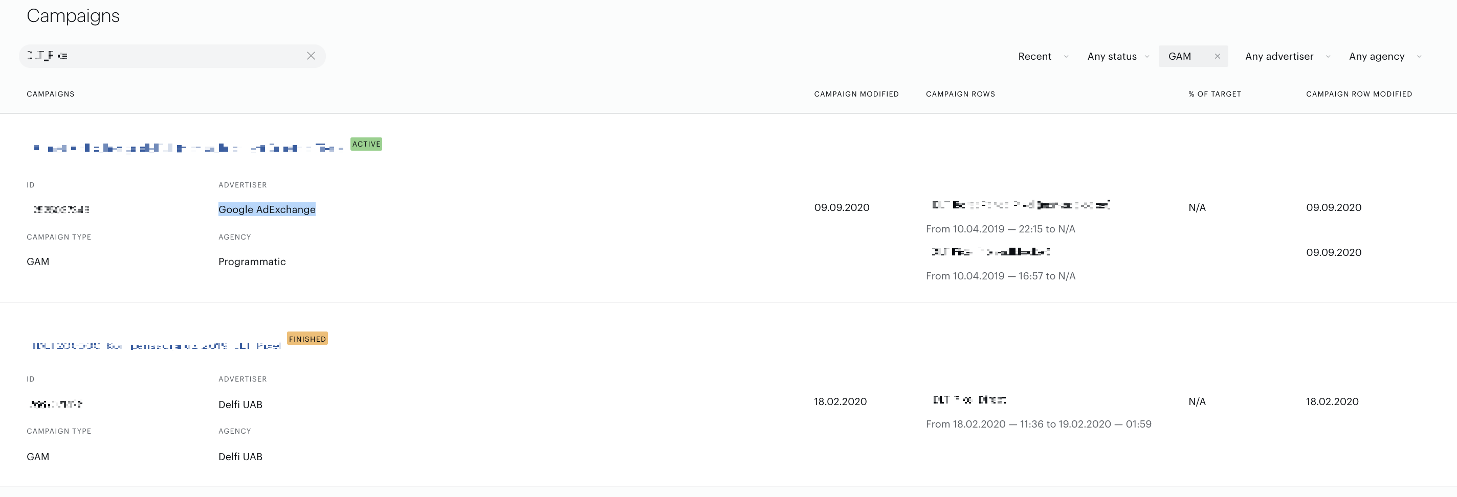Image resolution: width=1457 pixels, height=497 pixels.
Task: Open the FINISHED campaign title link
Action: [157, 345]
